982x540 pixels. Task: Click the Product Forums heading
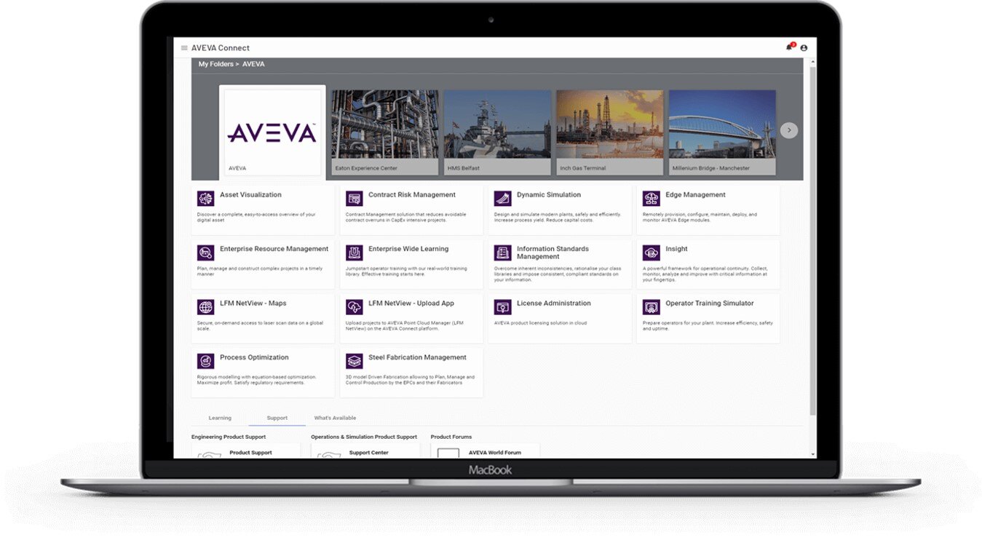coord(451,437)
